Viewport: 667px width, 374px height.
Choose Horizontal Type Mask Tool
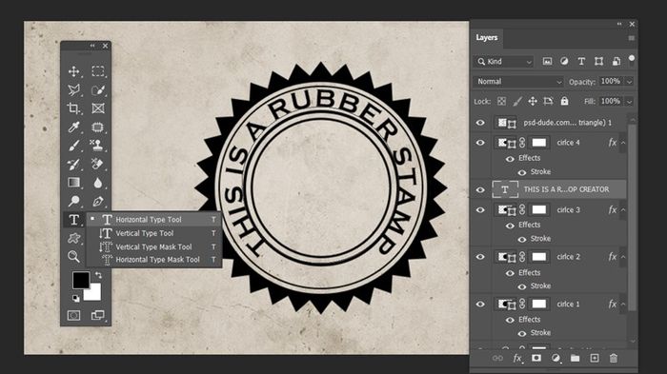tap(153, 259)
